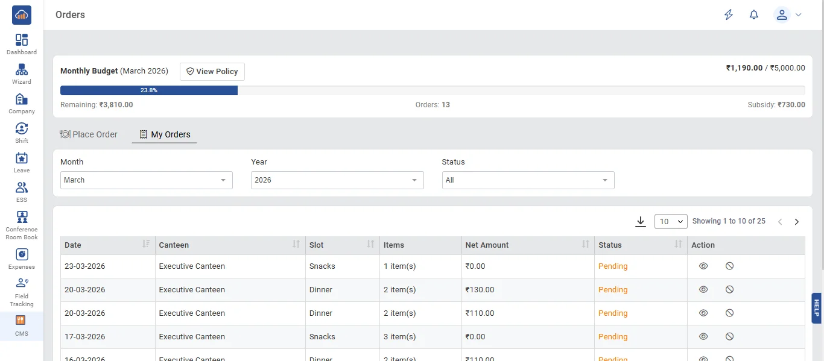Switch to the Place Order tab
This screenshot has height=361, width=824.
(89, 134)
